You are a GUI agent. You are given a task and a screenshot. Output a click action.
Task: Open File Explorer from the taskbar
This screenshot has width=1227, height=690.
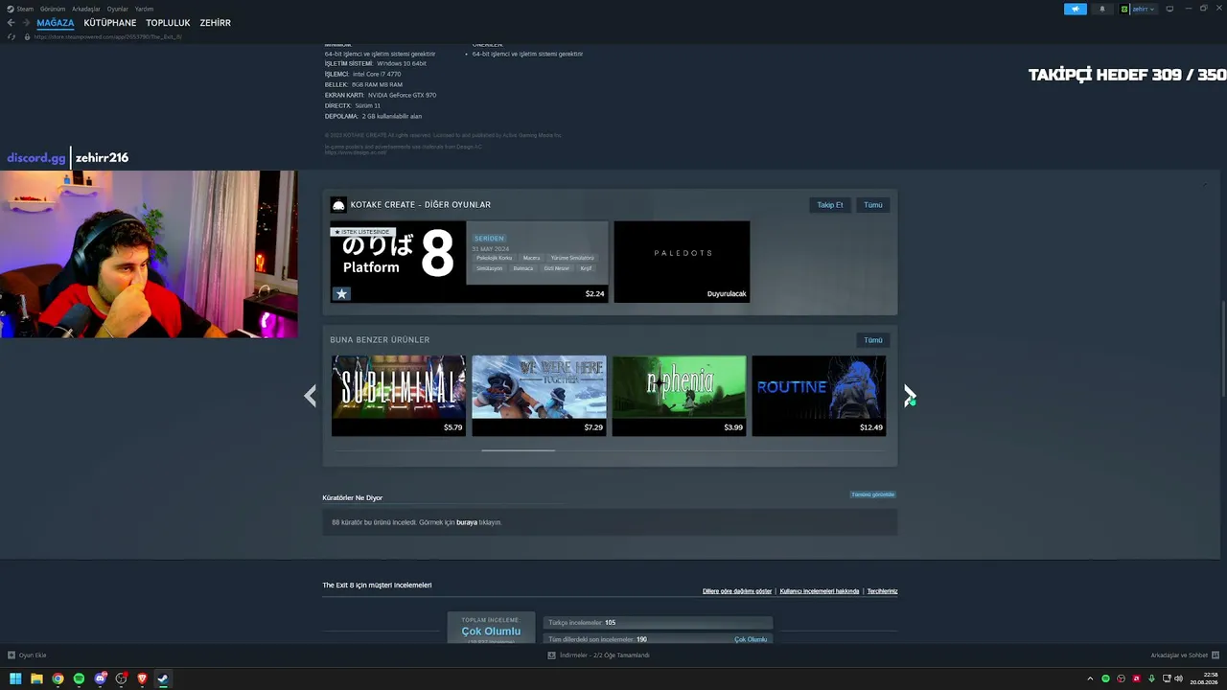(x=36, y=678)
